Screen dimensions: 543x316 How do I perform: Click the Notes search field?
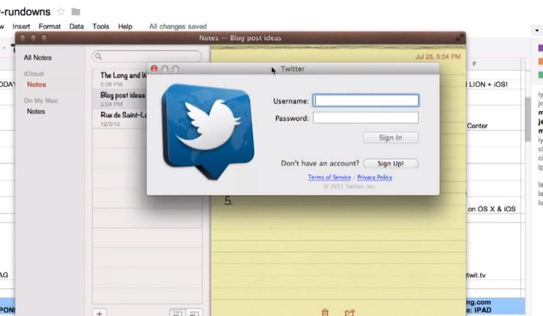(x=147, y=56)
